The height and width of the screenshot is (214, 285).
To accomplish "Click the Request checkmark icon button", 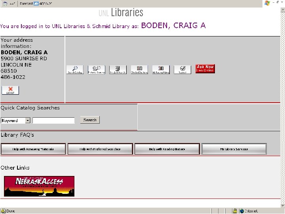I will (x=182, y=70).
